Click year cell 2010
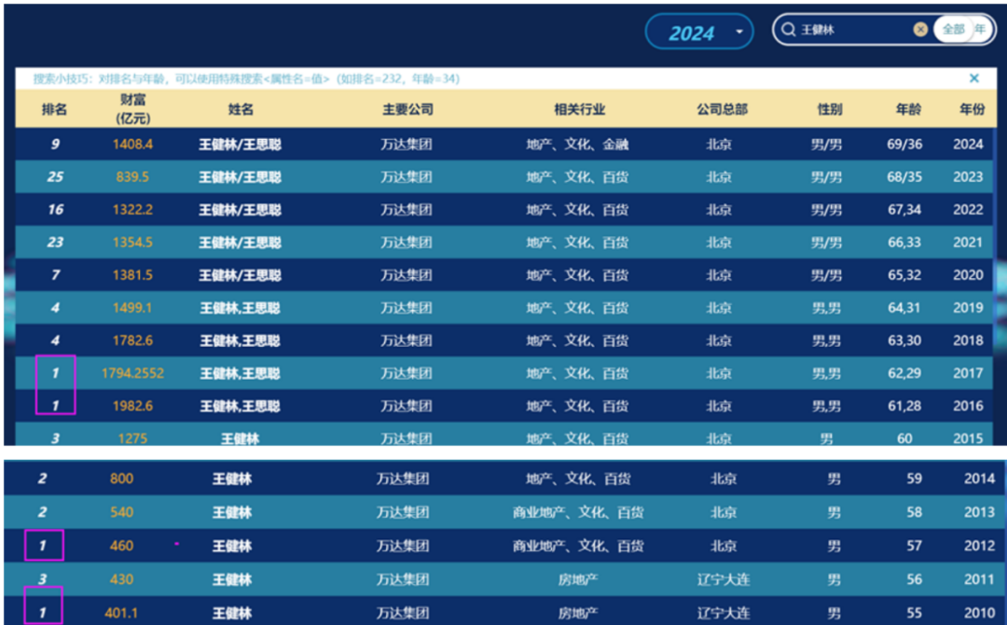1007x625 pixels. coord(979,613)
